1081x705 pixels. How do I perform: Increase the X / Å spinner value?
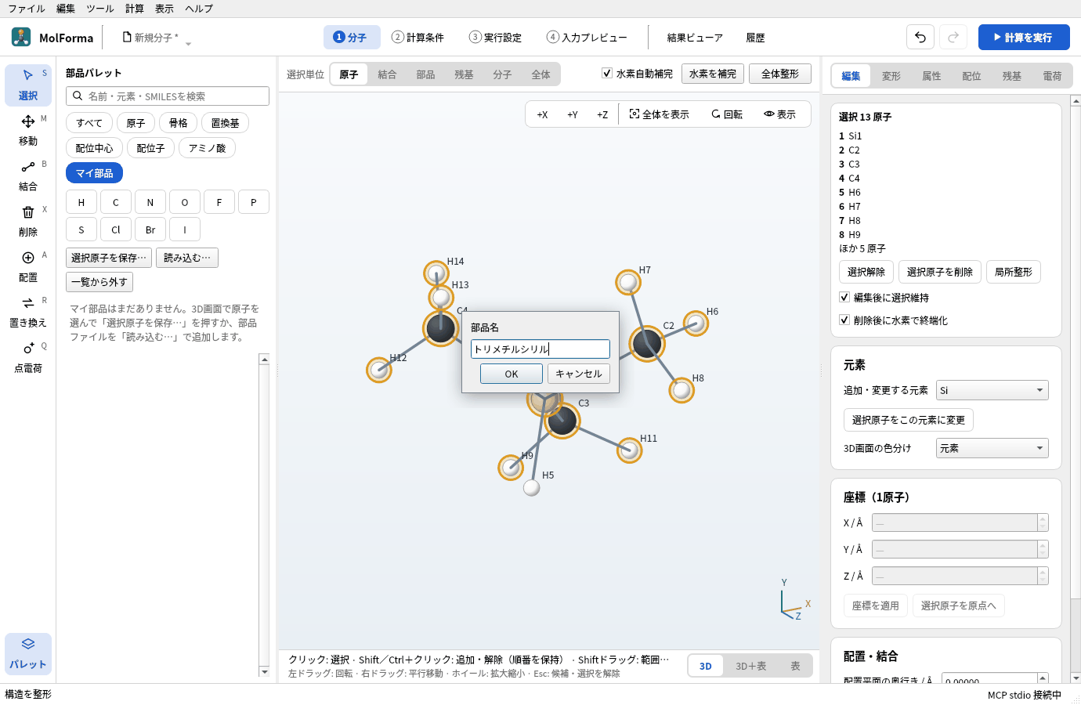[x=1043, y=518]
